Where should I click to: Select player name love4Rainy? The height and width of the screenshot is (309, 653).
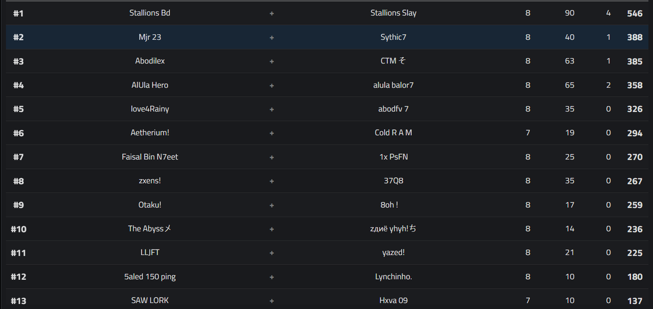(150, 109)
